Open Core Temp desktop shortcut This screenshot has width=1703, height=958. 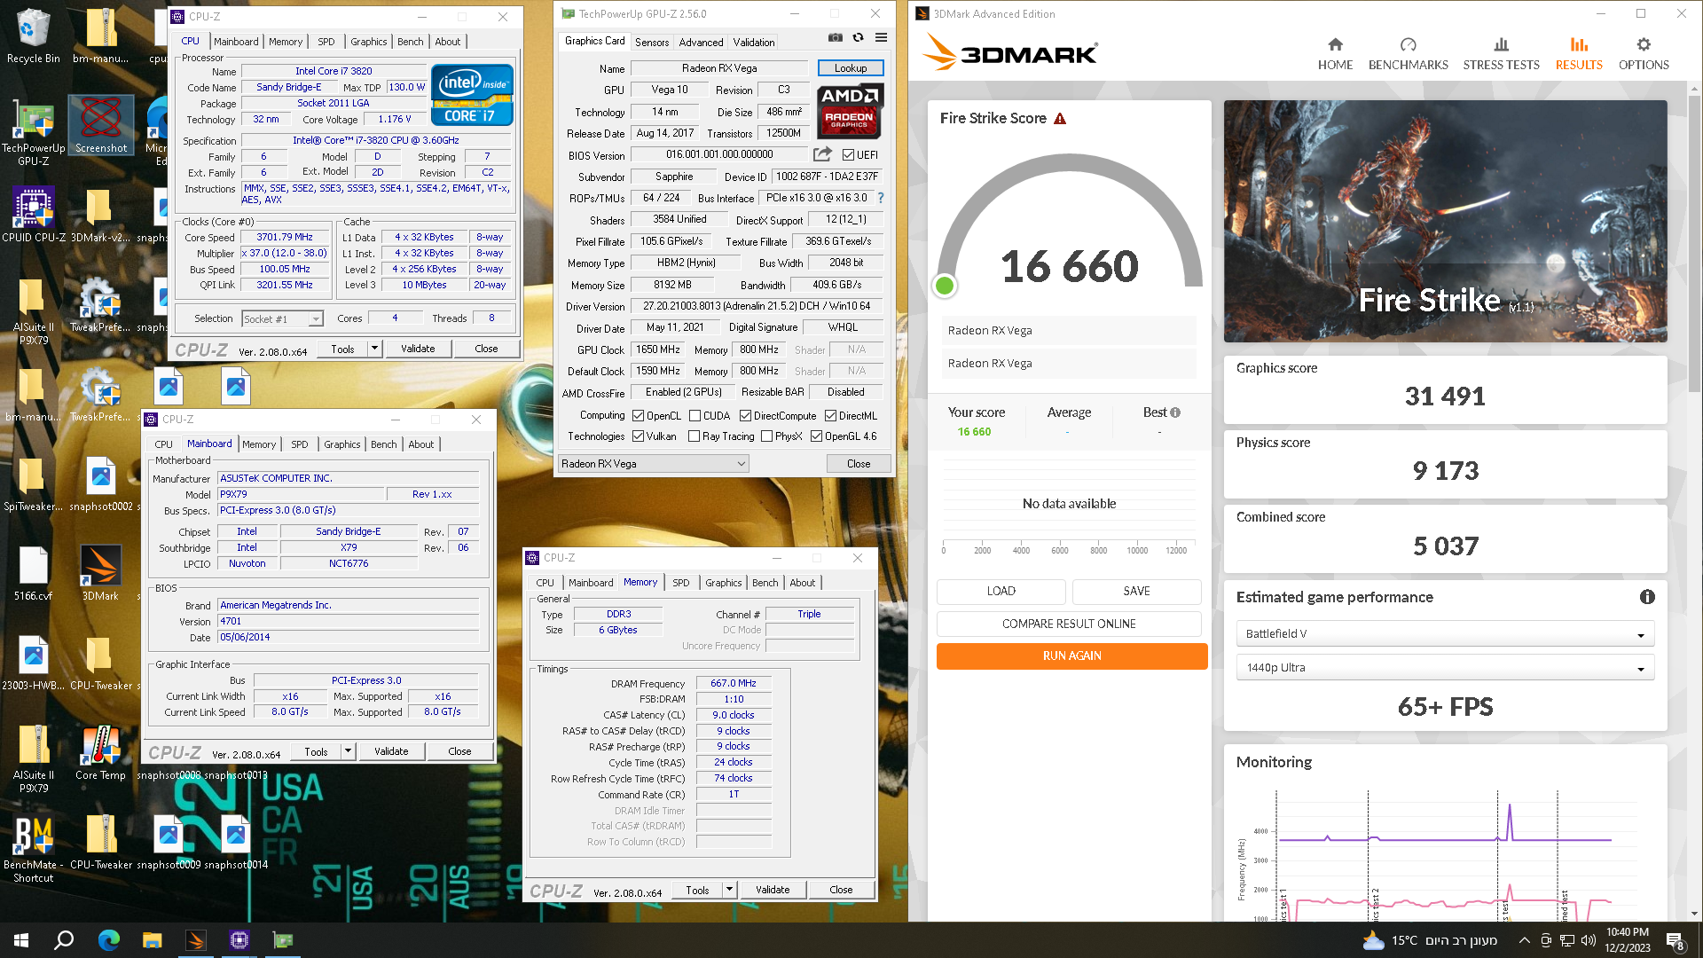click(x=100, y=752)
